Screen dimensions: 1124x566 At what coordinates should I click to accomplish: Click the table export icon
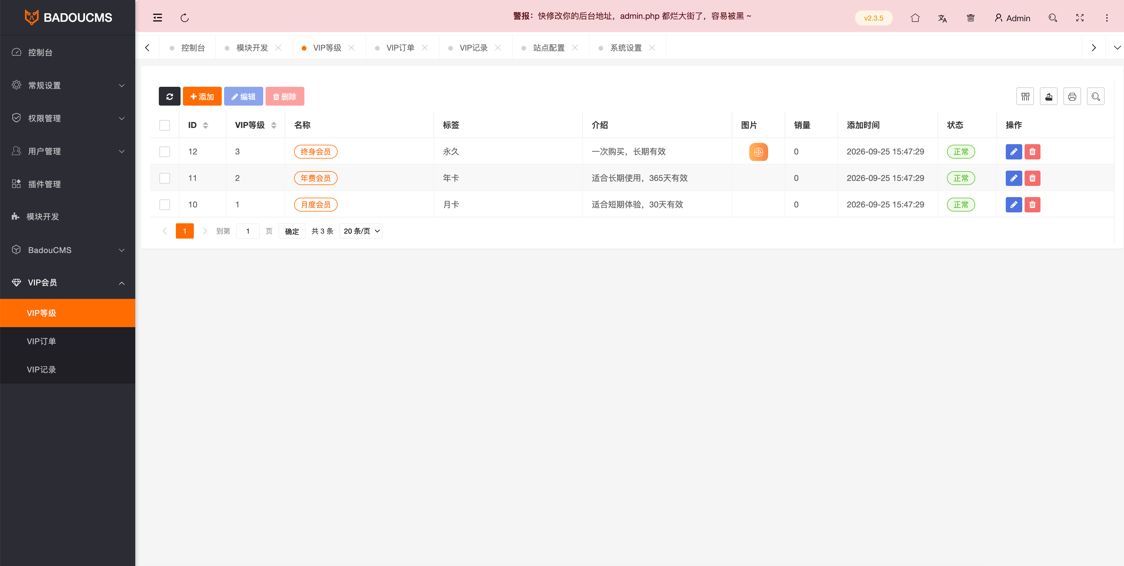tap(1048, 96)
